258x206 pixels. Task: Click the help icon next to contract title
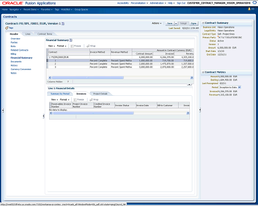tap(63, 23)
